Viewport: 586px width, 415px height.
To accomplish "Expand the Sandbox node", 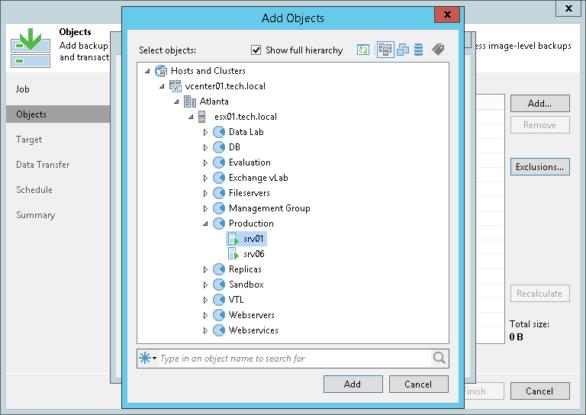I will pos(205,285).
